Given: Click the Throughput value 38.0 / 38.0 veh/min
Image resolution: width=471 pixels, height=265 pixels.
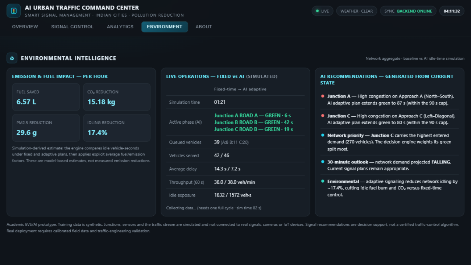Looking at the screenshot, I should [234, 182].
